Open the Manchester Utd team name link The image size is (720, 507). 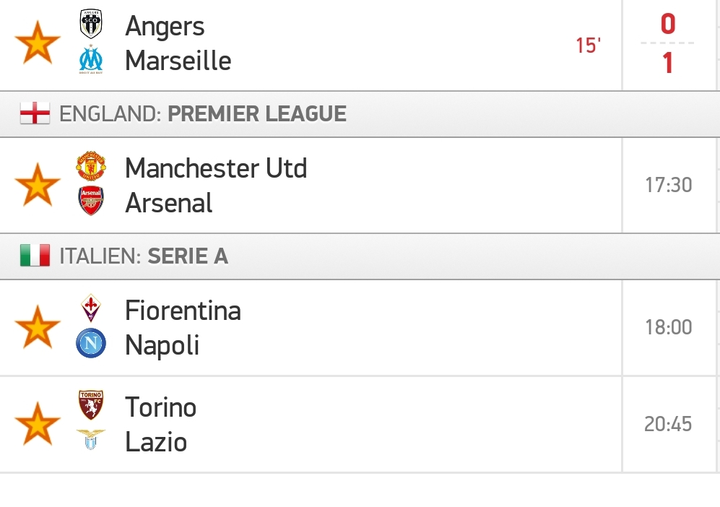[x=216, y=168]
